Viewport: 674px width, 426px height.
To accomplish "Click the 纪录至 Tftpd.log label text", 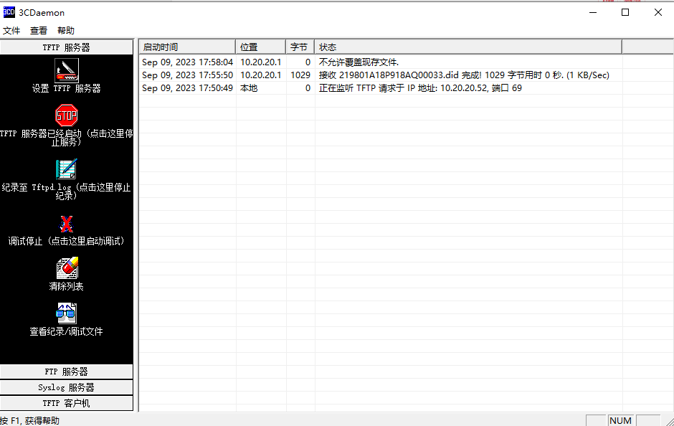I will click(x=67, y=191).
